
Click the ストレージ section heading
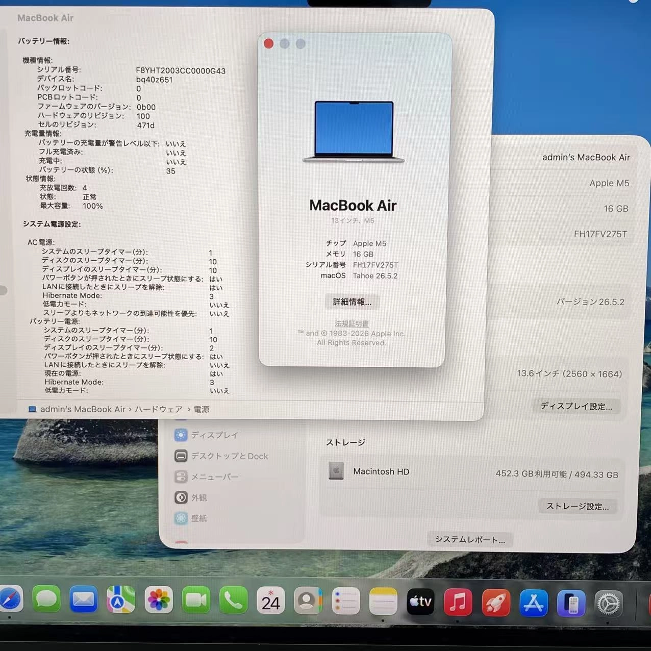pos(345,442)
